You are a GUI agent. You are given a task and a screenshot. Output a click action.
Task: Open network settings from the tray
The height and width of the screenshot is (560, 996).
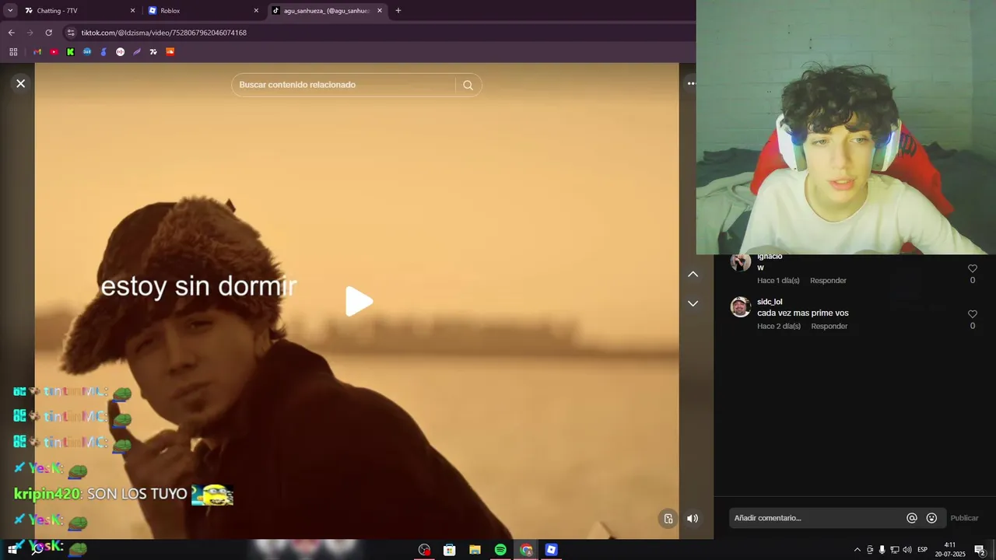coord(894,550)
